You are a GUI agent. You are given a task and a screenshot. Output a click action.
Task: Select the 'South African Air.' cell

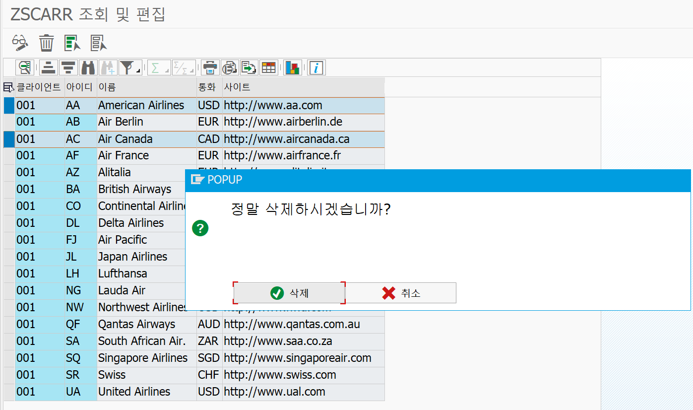[x=147, y=342]
